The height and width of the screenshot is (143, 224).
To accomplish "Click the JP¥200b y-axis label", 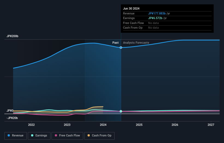I will (13, 36).
